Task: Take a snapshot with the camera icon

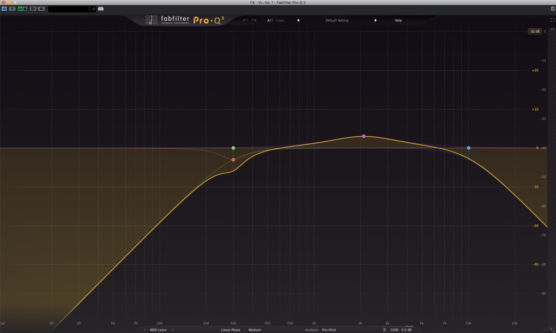Action: point(101,9)
